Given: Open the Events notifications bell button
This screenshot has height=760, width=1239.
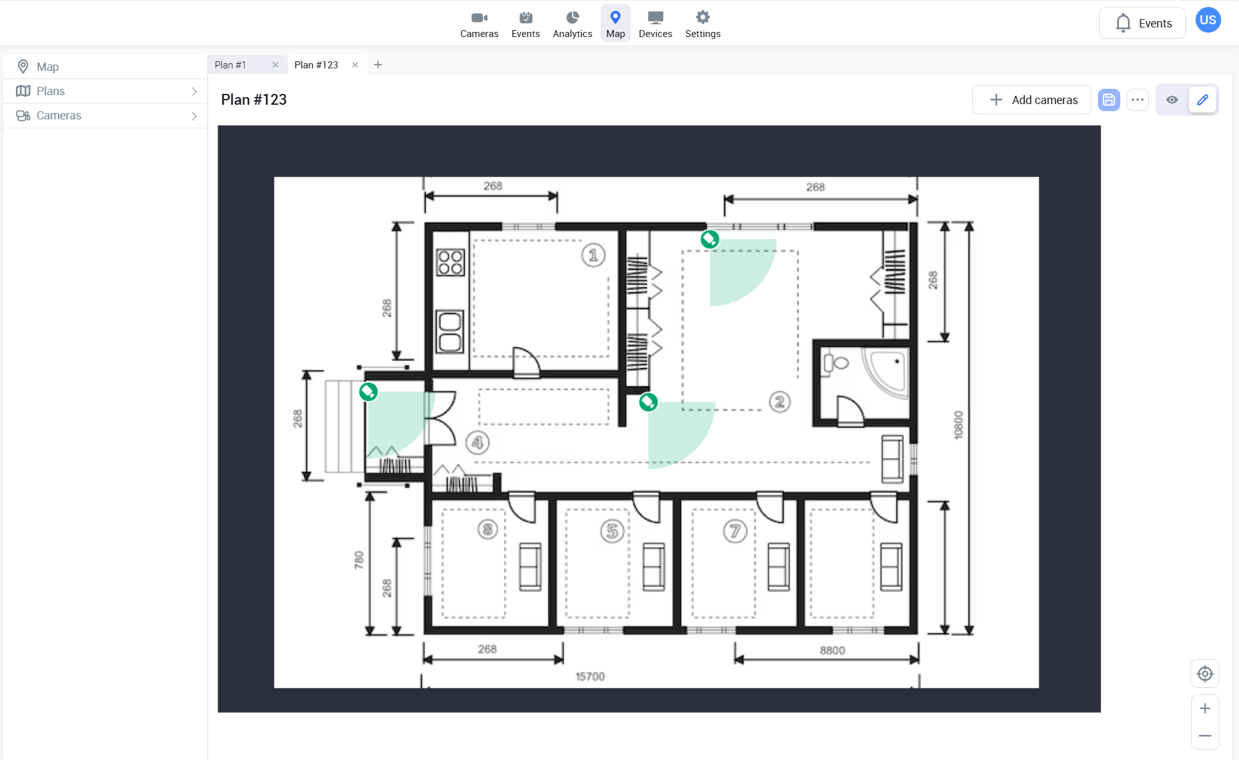Looking at the screenshot, I should coord(1142,24).
